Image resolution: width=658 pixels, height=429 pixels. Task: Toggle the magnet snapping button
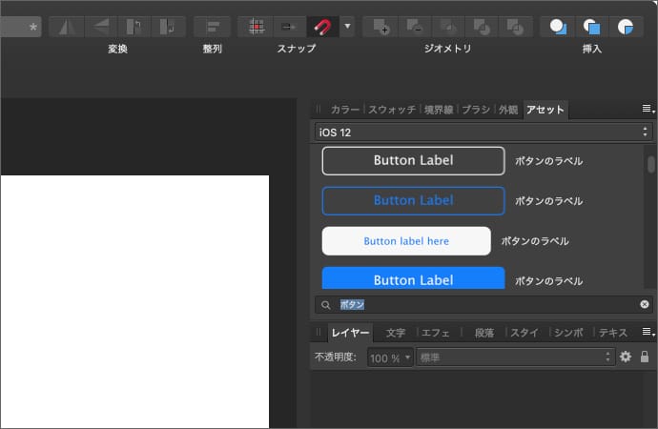click(x=321, y=27)
